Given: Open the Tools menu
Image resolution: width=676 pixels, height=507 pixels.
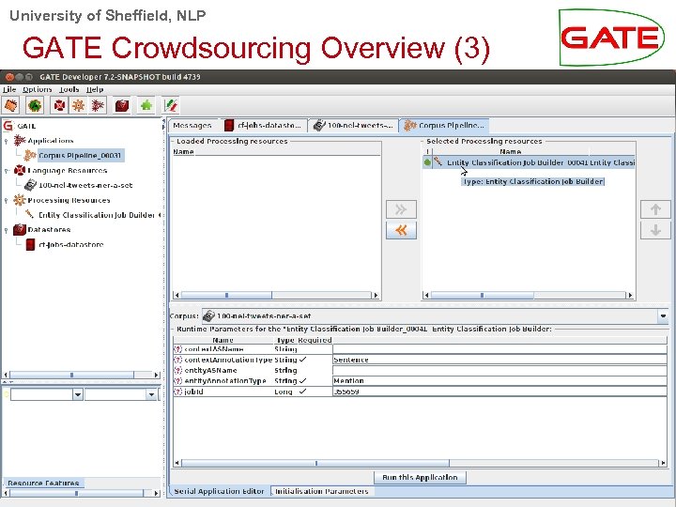Looking at the screenshot, I should point(69,89).
